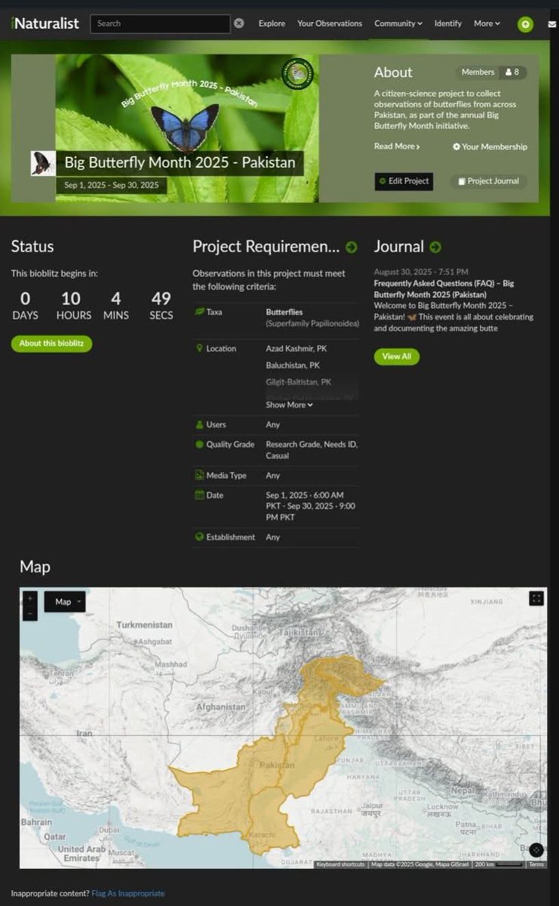Click the green add observation icon
The image size is (559, 906).
tap(525, 24)
